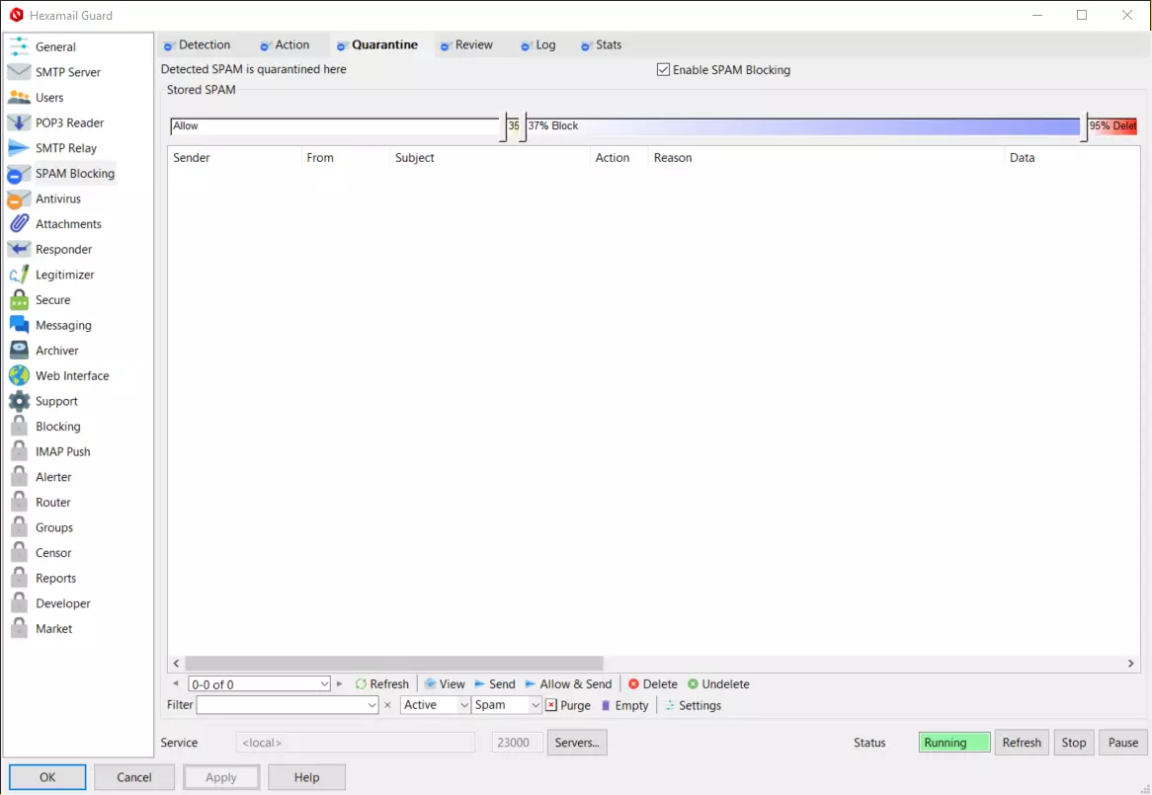The image size is (1152, 795).
Task: Click the green Refresh toolbar icon
Action: (361, 684)
